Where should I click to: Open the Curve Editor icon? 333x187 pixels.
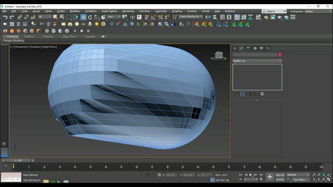[x=244, y=17]
